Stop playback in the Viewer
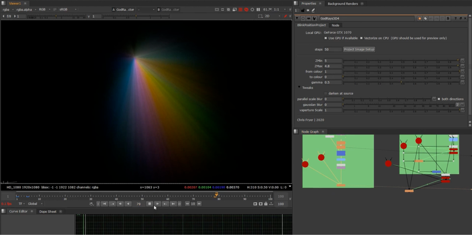Screen dimensions: 472x235 coord(150,204)
